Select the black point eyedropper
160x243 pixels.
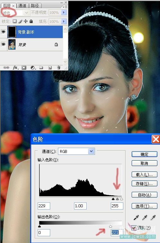(x=136, y=218)
